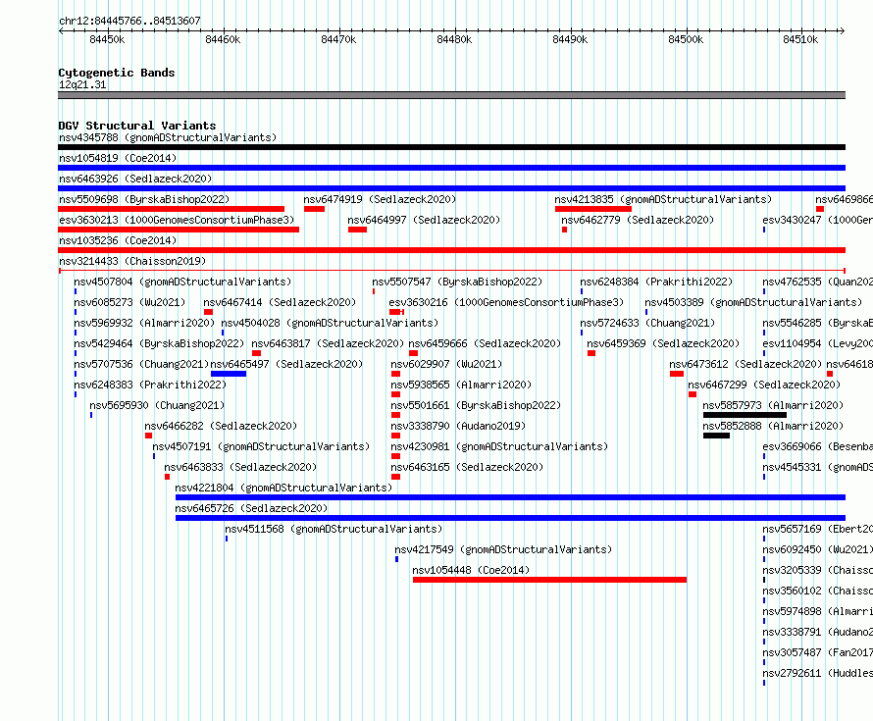
Task: Open the nsv6463926 (Sedlazeck2020) label
Action: coord(135,179)
